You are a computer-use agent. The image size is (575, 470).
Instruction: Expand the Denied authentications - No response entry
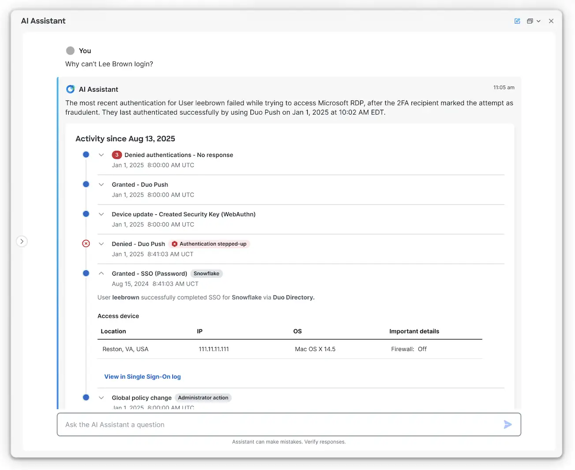101,155
